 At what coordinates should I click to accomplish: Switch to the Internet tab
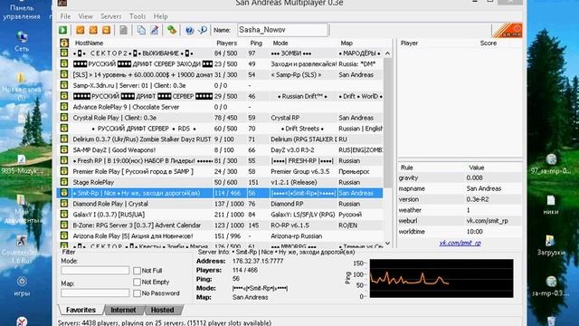click(x=123, y=310)
